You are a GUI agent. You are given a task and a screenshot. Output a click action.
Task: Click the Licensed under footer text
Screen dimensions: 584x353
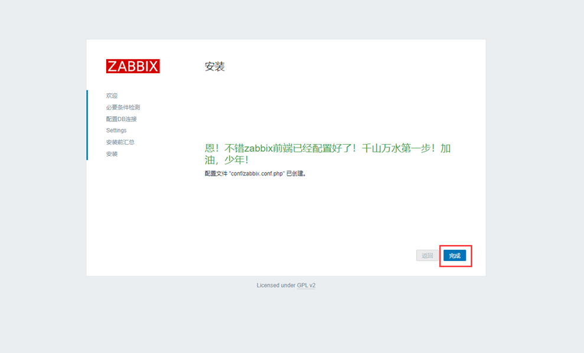click(276, 286)
